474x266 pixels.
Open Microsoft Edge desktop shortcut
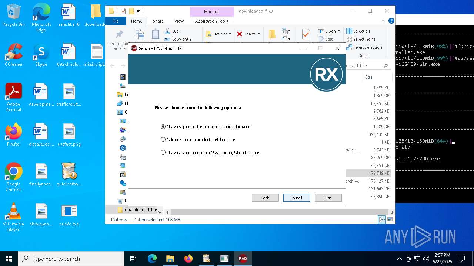click(x=41, y=18)
